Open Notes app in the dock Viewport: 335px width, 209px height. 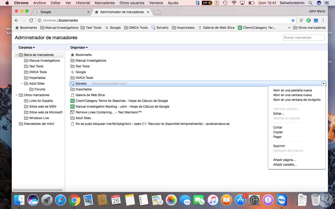130,200
